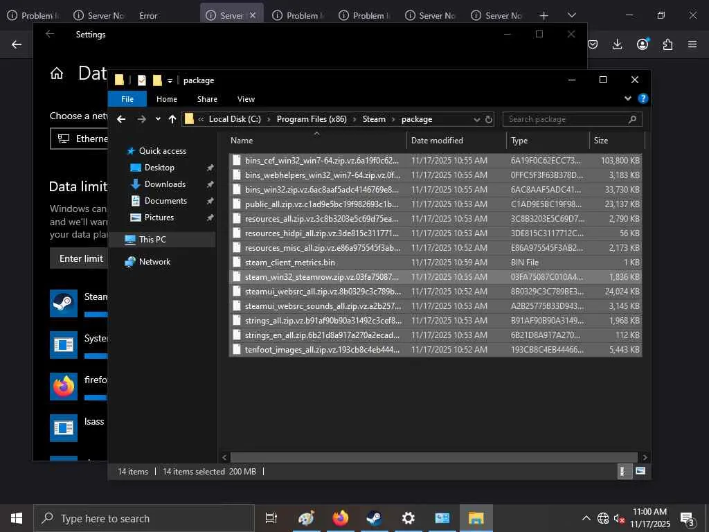709x532 pixels.
Task: Open Steam from the taskbar
Action: 374,518
